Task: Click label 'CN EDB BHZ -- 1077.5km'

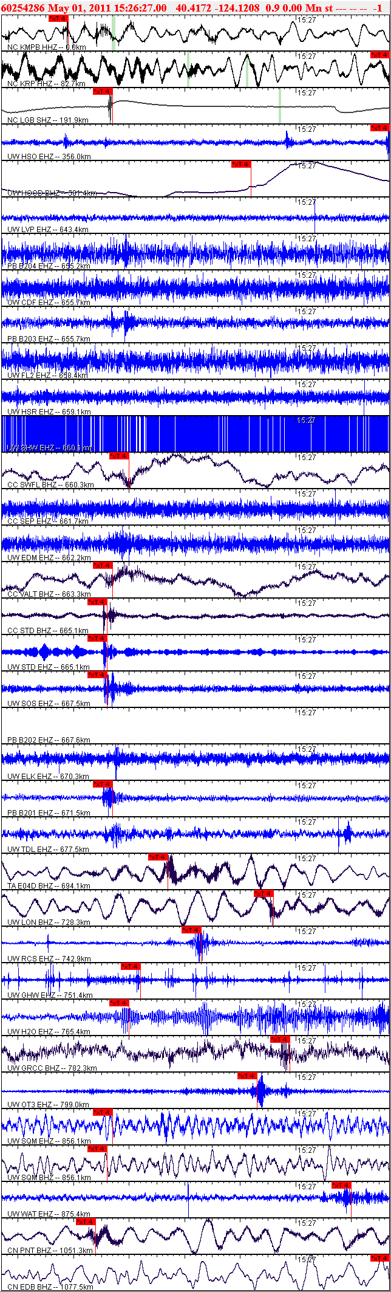Action: tap(50, 1287)
